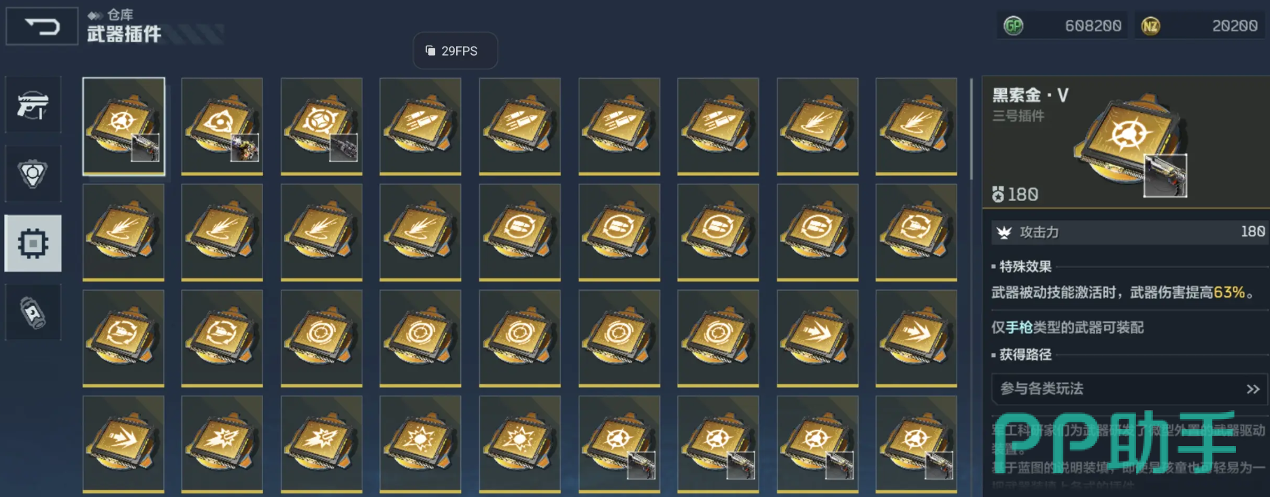Click the back arrow button

pos(41,26)
